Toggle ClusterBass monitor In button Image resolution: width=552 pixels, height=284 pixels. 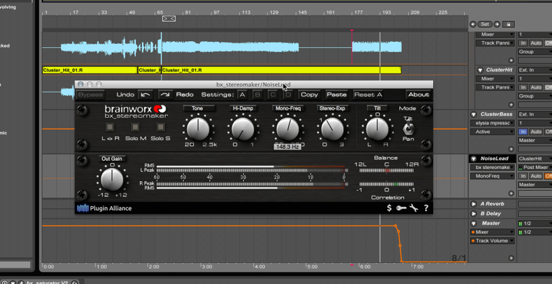tap(524, 131)
